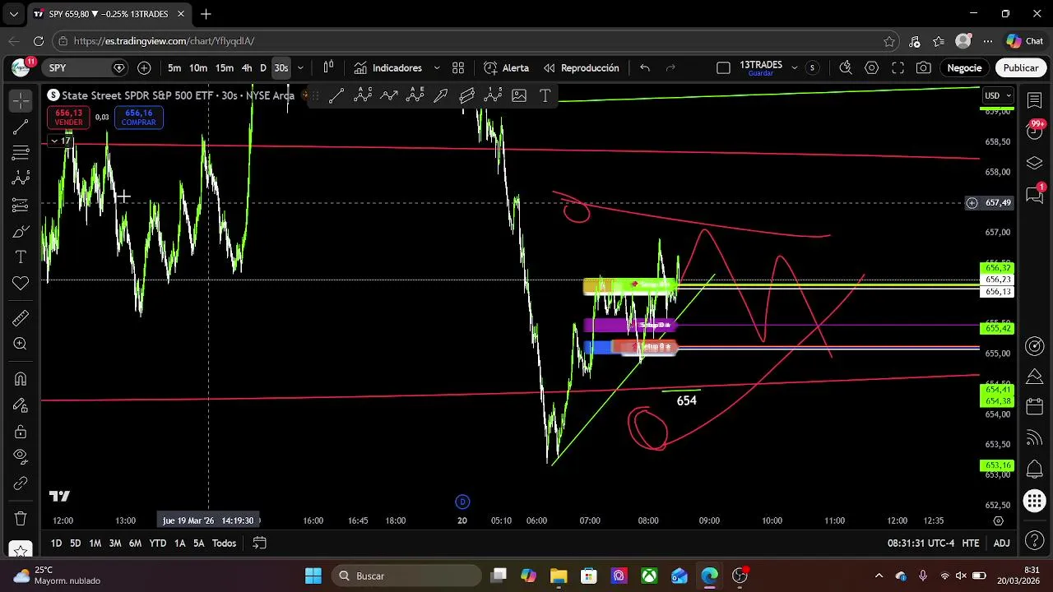Open the text annotation tool in left sidebar
1053x592 pixels.
[21, 257]
